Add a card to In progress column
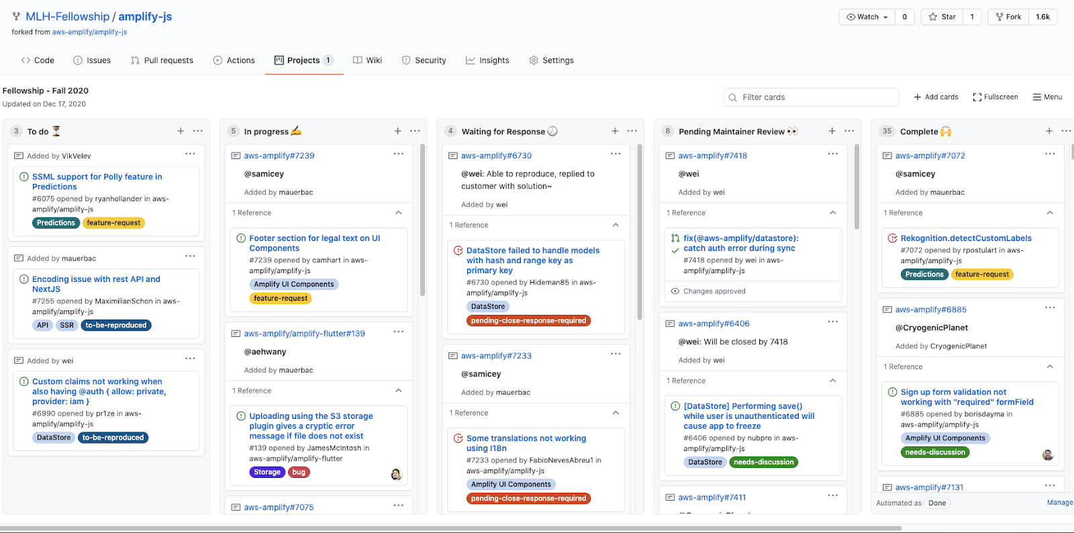 click(398, 131)
